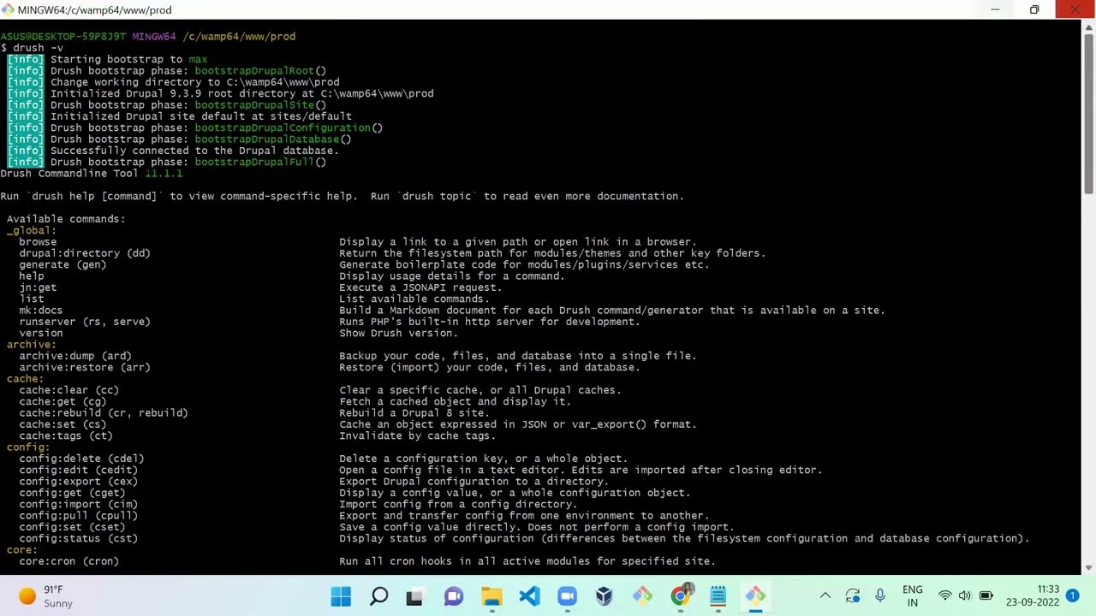Click terminal scrollbar up arrow
The image size is (1096, 616).
1089,28
